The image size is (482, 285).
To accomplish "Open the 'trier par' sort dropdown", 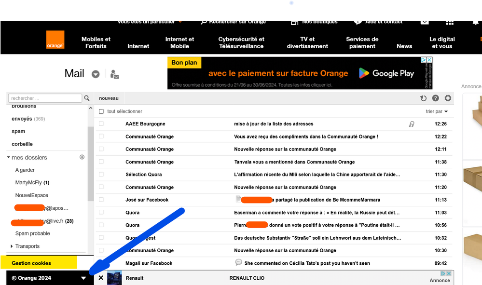I will click(x=437, y=111).
